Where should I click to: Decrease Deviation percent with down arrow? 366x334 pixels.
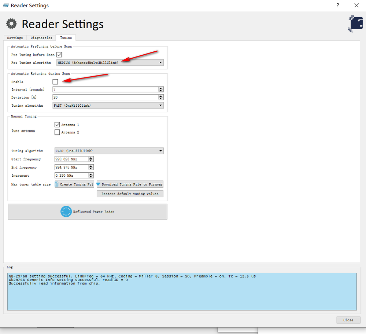click(160, 99)
